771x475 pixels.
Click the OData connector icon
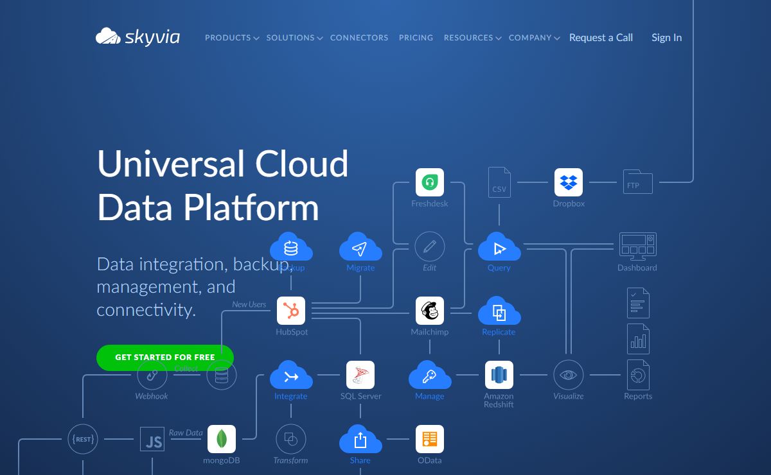(x=429, y=439)
